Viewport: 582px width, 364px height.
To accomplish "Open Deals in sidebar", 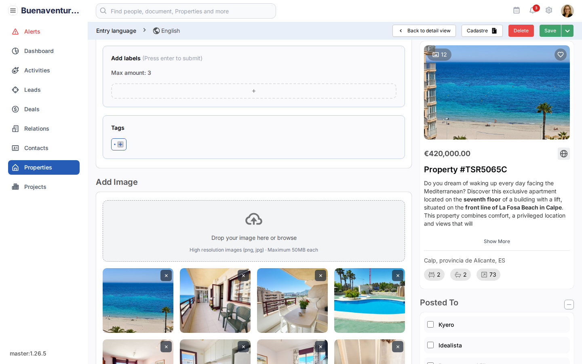I will [x=44, y=109].
